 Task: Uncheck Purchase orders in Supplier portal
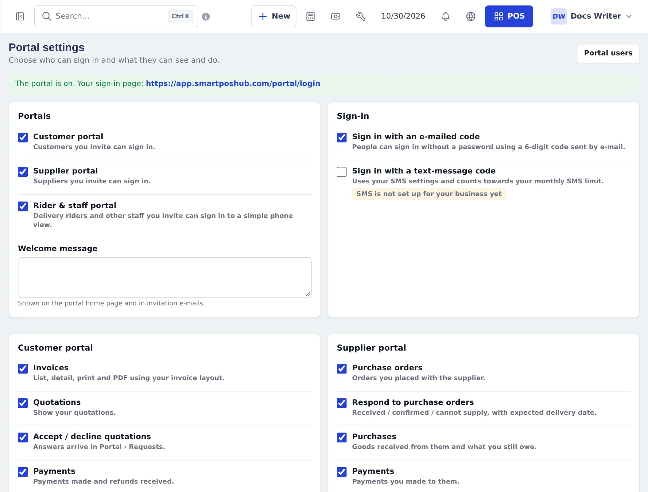(x=342, y=368)
